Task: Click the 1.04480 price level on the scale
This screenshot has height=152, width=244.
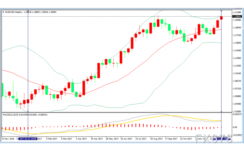Action: (237, 104)
